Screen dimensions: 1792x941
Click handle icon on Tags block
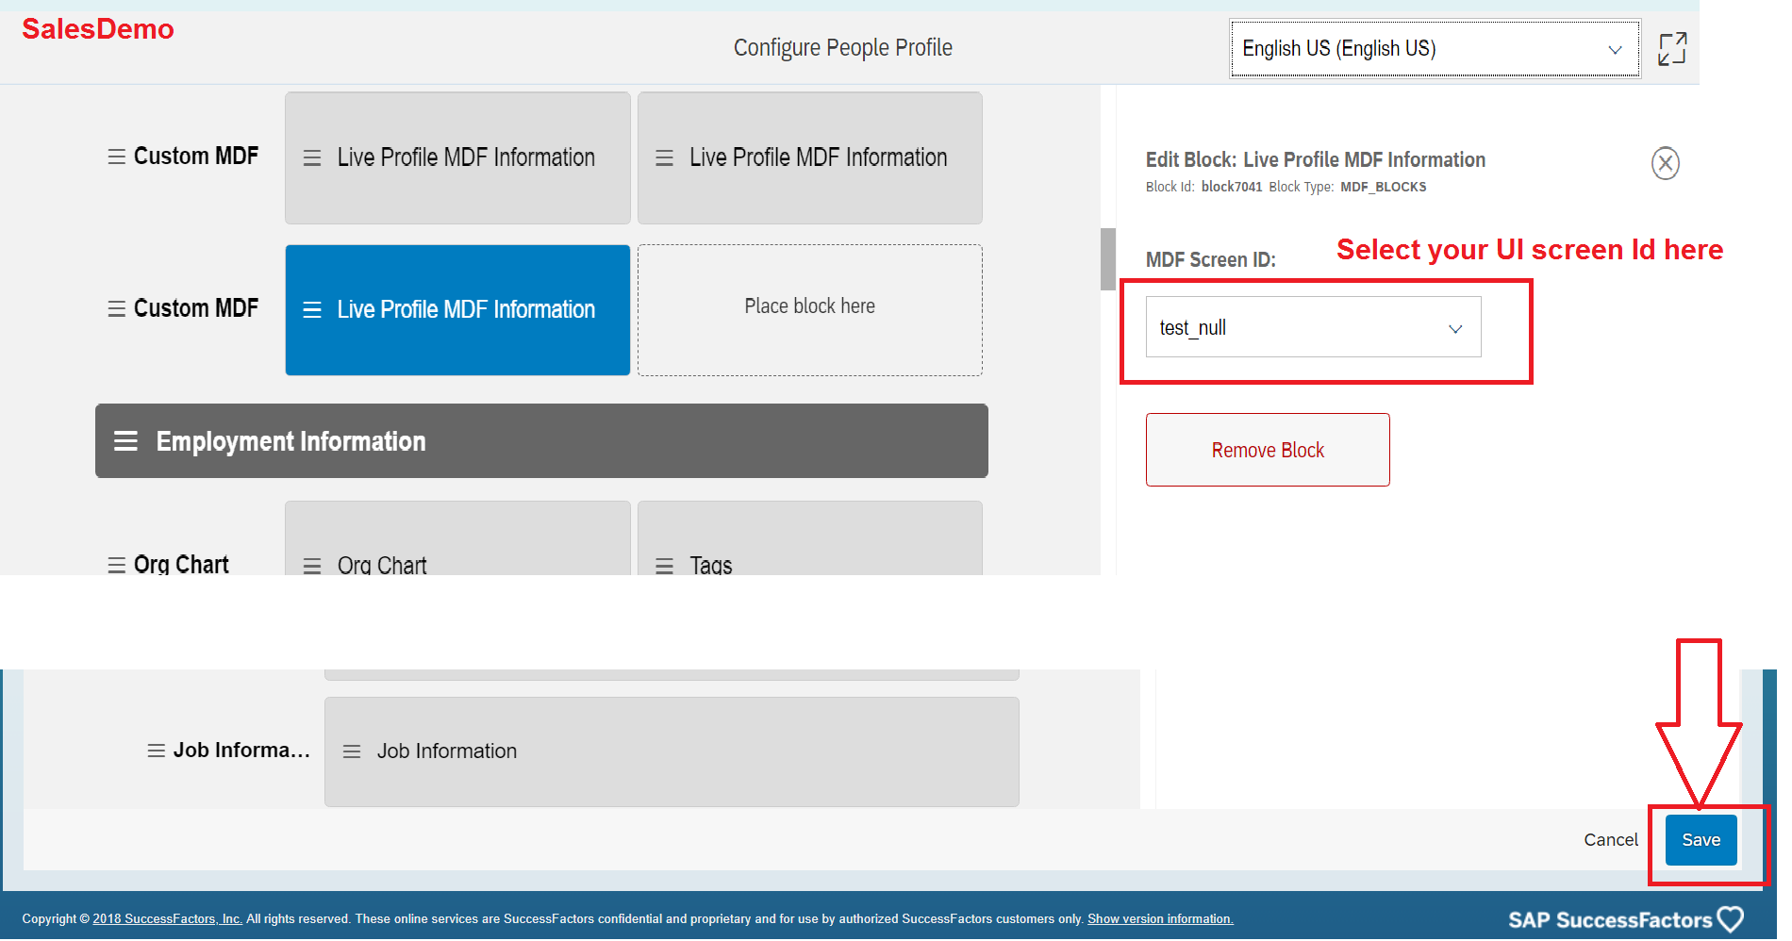(665, 566)
